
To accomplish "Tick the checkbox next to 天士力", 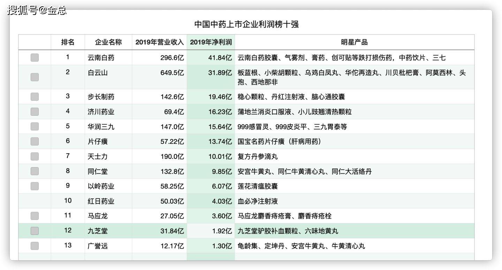I will [x=34, y=156].
